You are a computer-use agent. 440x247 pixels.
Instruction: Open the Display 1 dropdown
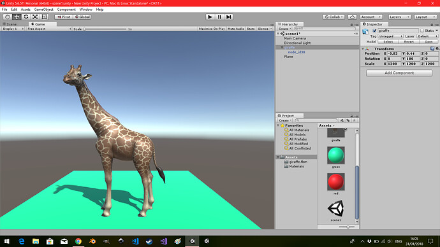click(13, 29)
